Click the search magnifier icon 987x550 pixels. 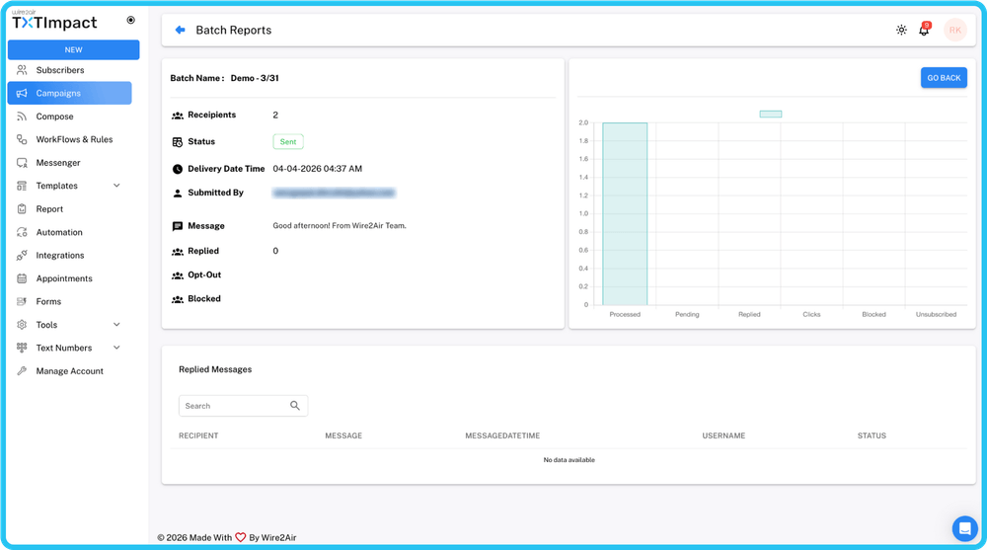(x=294, y=405)
